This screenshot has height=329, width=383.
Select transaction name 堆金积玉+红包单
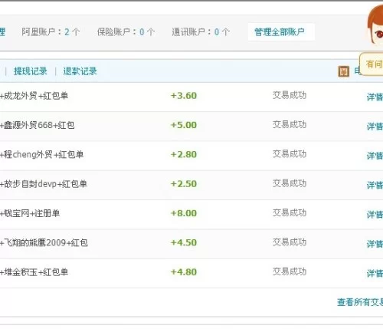tap(34, 272)
